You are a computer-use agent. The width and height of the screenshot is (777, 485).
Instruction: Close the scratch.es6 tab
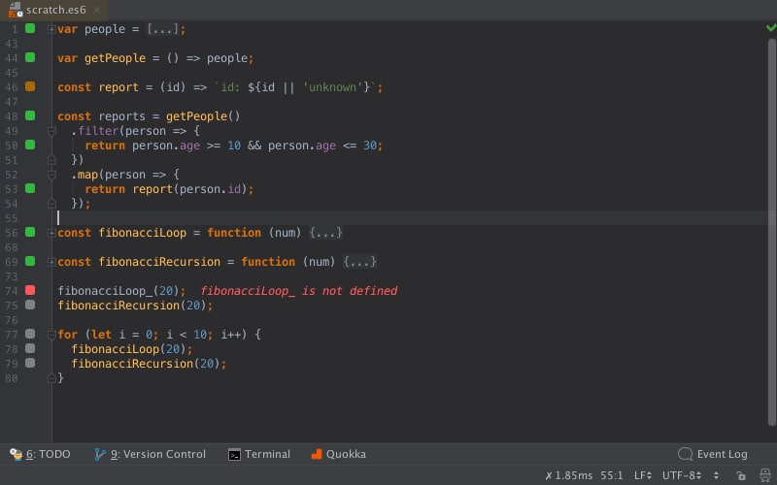[96, 10]
